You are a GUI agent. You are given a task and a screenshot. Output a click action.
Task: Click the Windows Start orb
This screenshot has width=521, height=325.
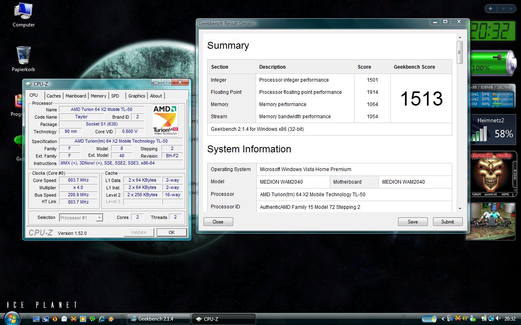pos(11,318)
